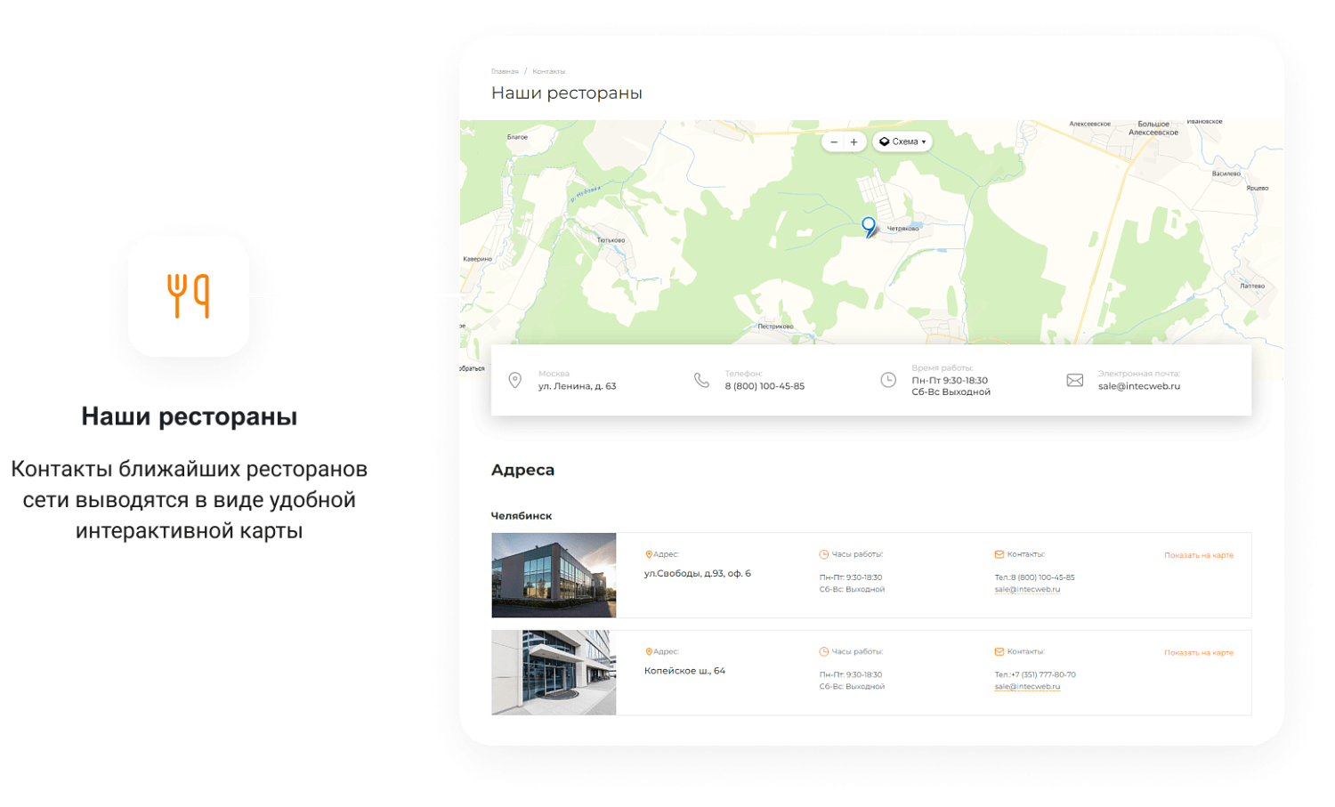Open photo of Копейское ш. building entrance
The image size is (1335, 807).
(554, 673)
